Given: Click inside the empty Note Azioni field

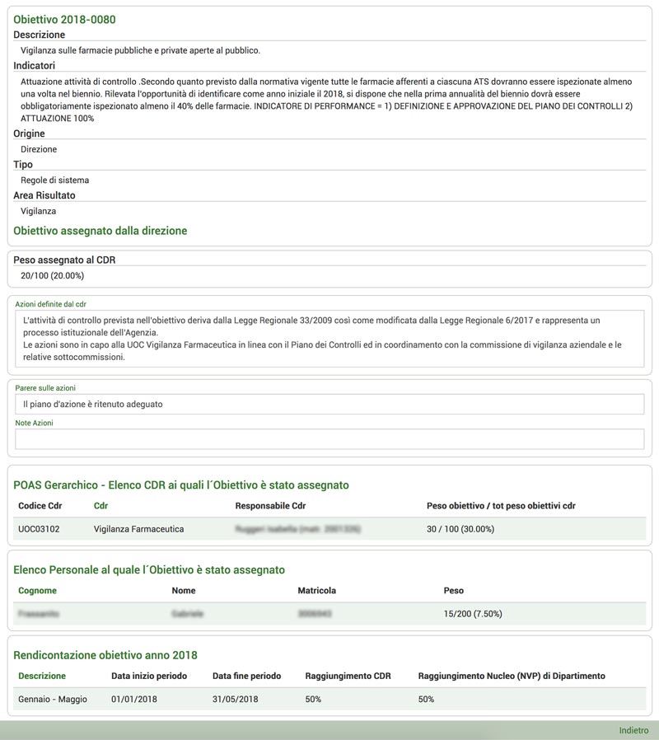Looking at the screenshot, I should pyautogui.click(x=329, y=439).
